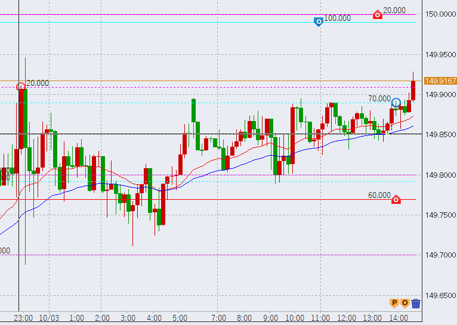Toggle the orange O order marker button
The width and height of the screenshot is (457, 325).
(404, 303)
